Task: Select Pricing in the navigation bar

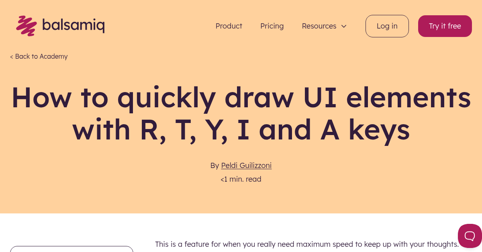Action: pos(272,26)
